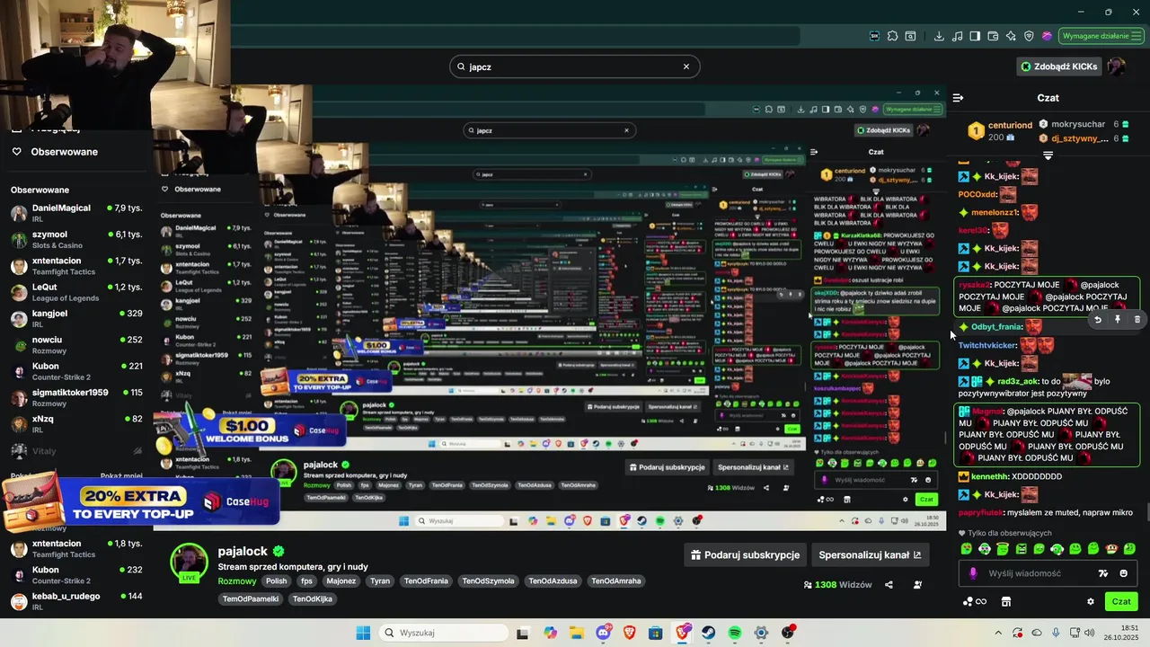
Task: Clear the search field with X
Action: [686, 66]
